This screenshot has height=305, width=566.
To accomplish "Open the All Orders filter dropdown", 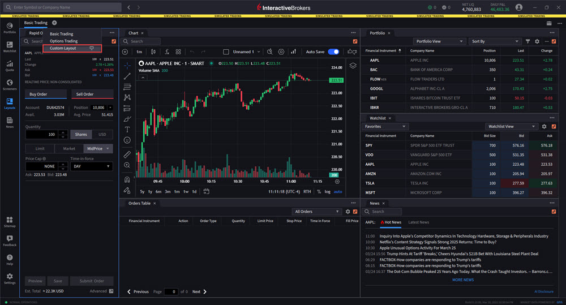I will tap(317, 212).
